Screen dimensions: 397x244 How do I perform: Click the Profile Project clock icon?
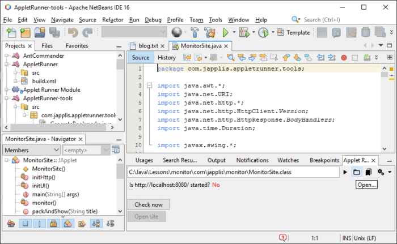point(263,32)
